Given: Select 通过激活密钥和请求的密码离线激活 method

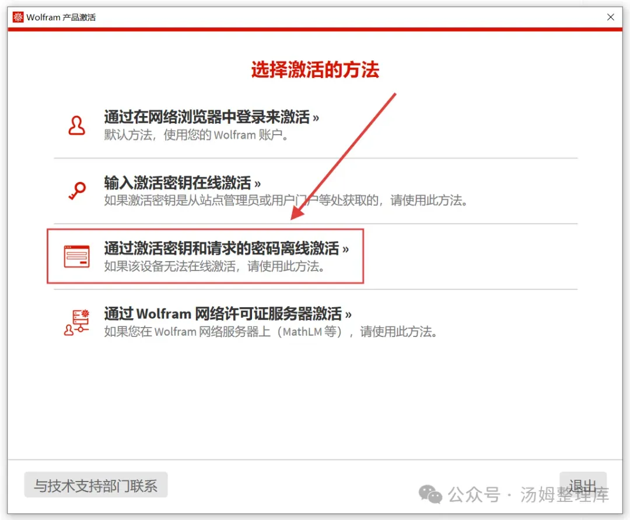Looking at the screenshot, I should point(226,248).
